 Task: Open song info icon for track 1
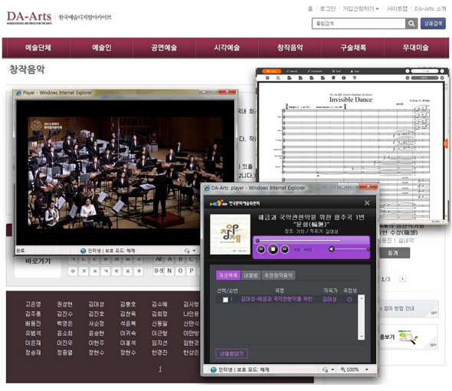click(x=349, y=300)
